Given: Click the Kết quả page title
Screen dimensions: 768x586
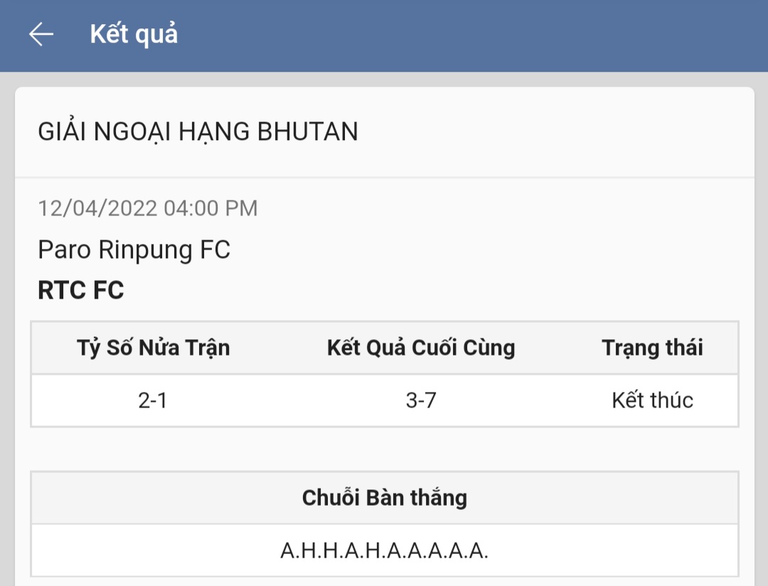Looking at the screenshot, I should pos(134,34).
